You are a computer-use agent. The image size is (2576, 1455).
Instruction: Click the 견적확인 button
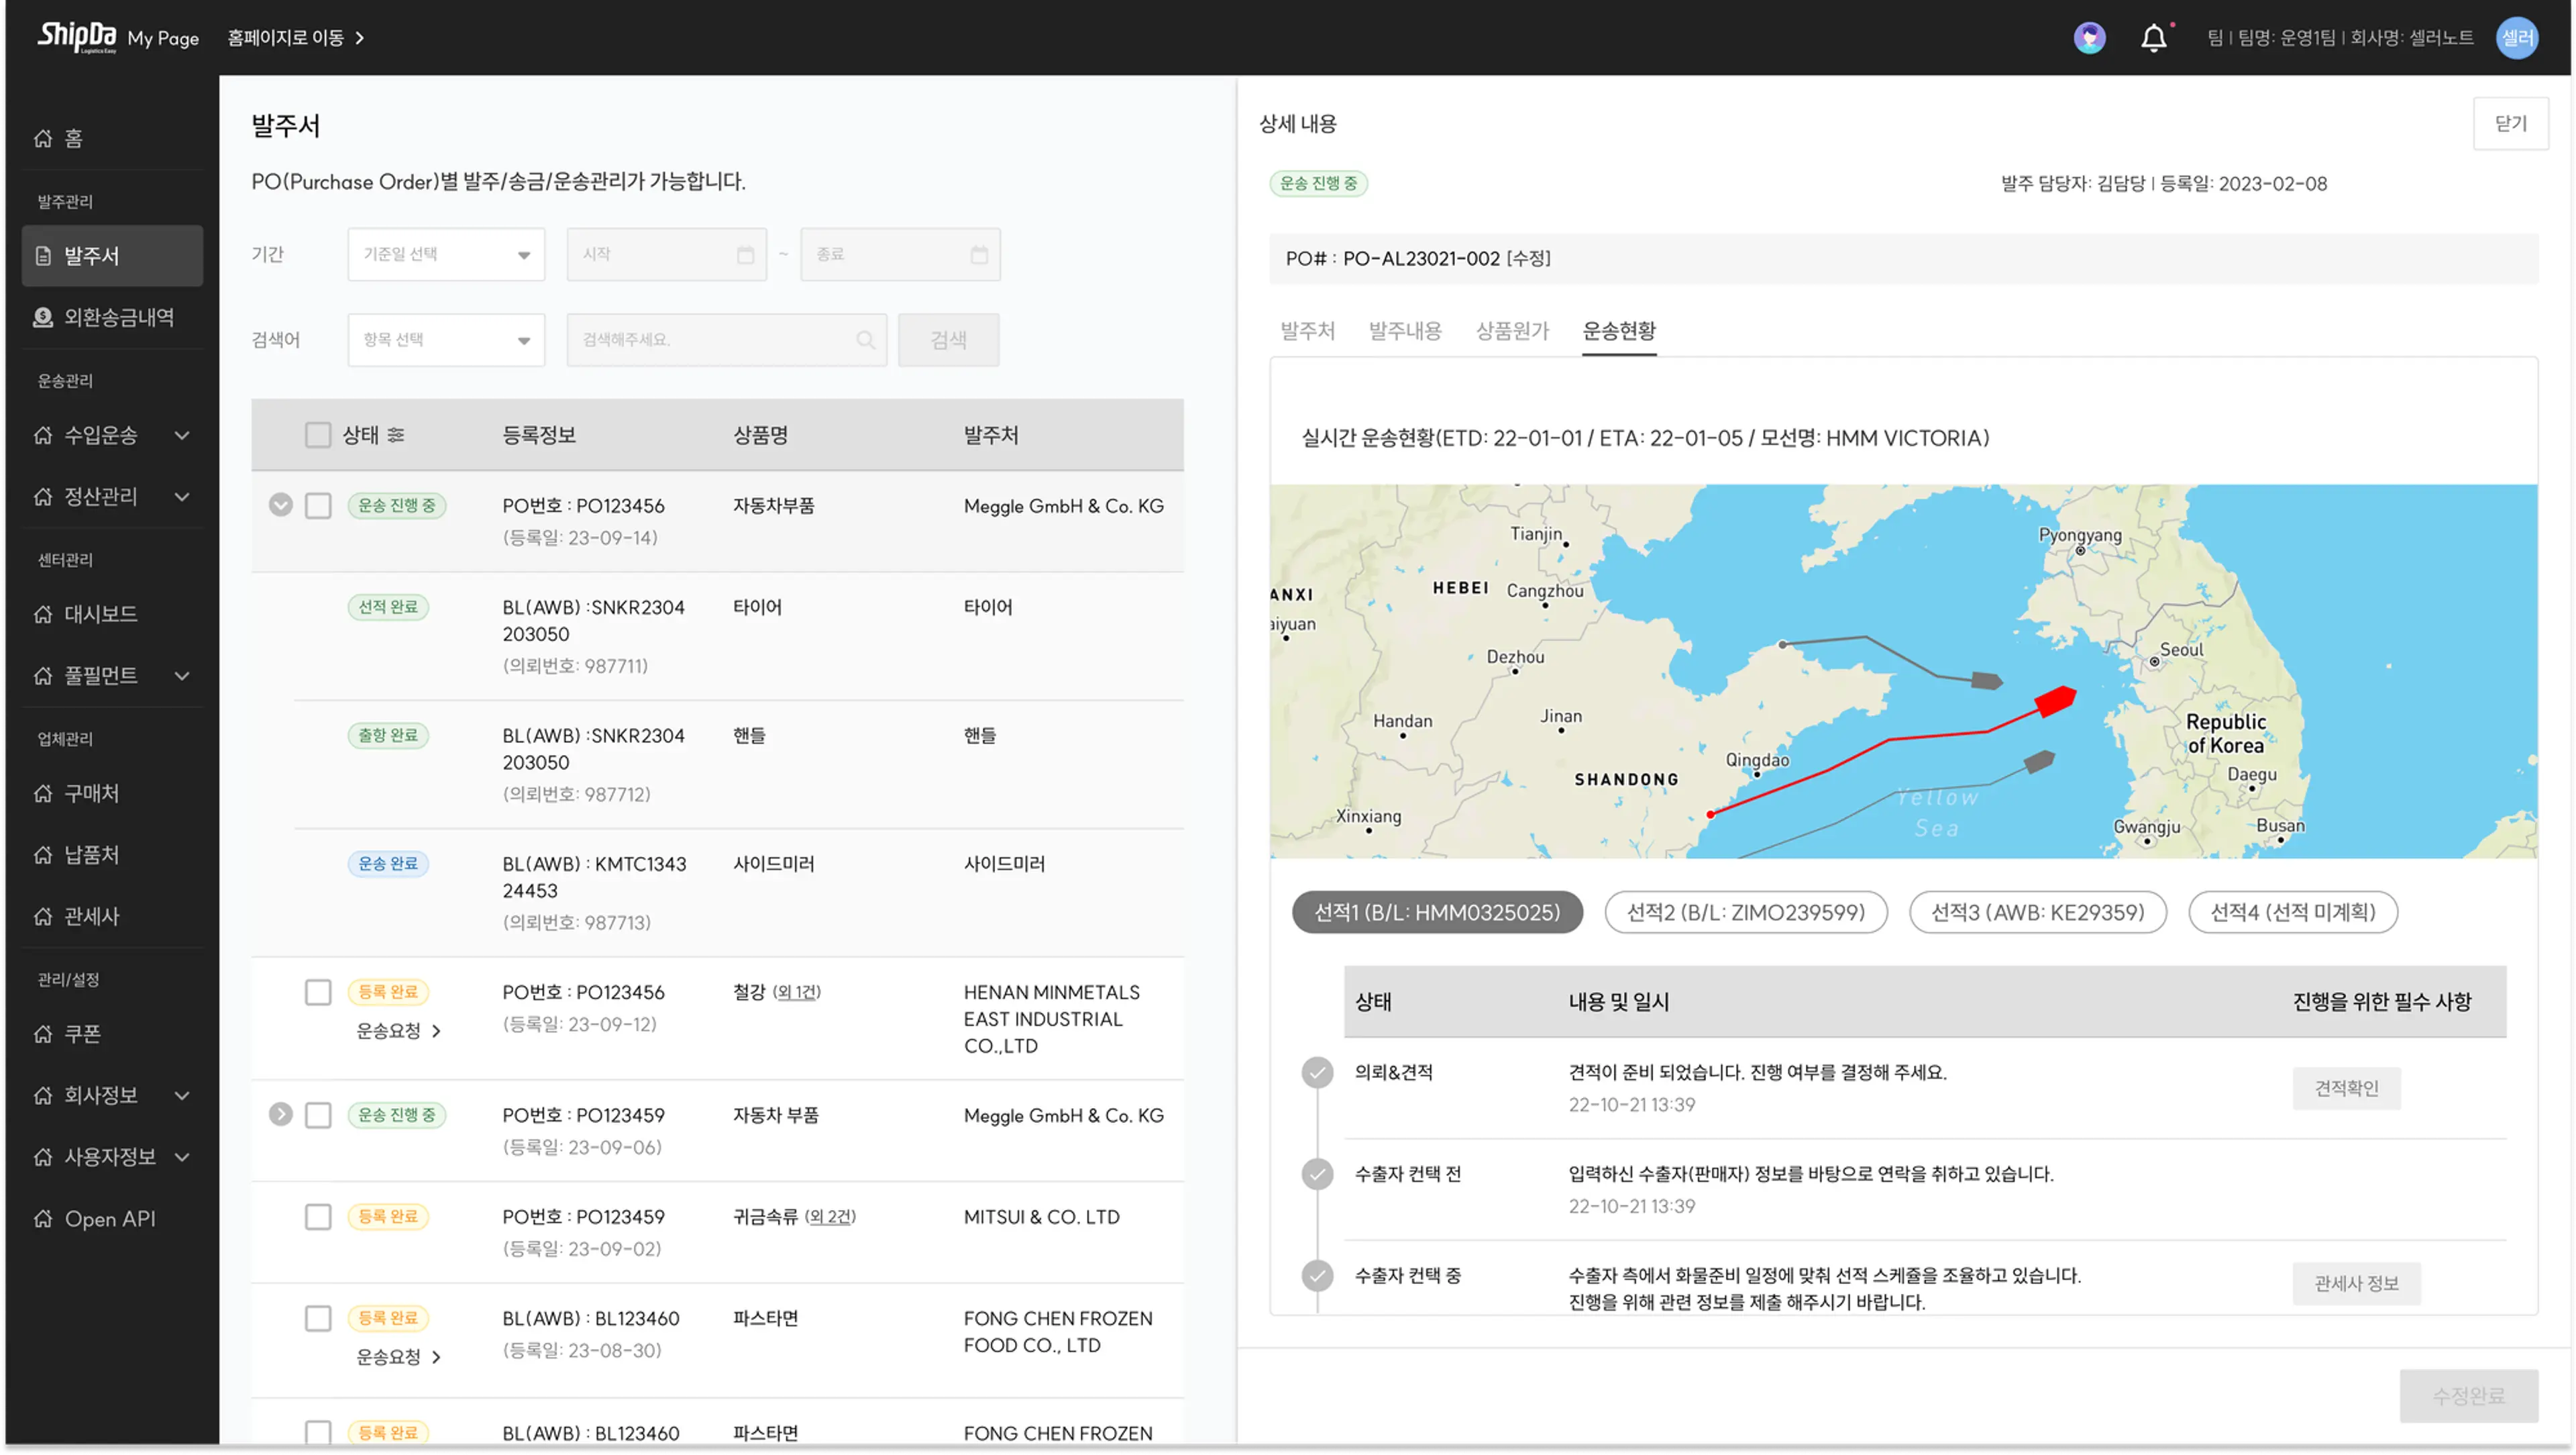pos(2346,1088)
